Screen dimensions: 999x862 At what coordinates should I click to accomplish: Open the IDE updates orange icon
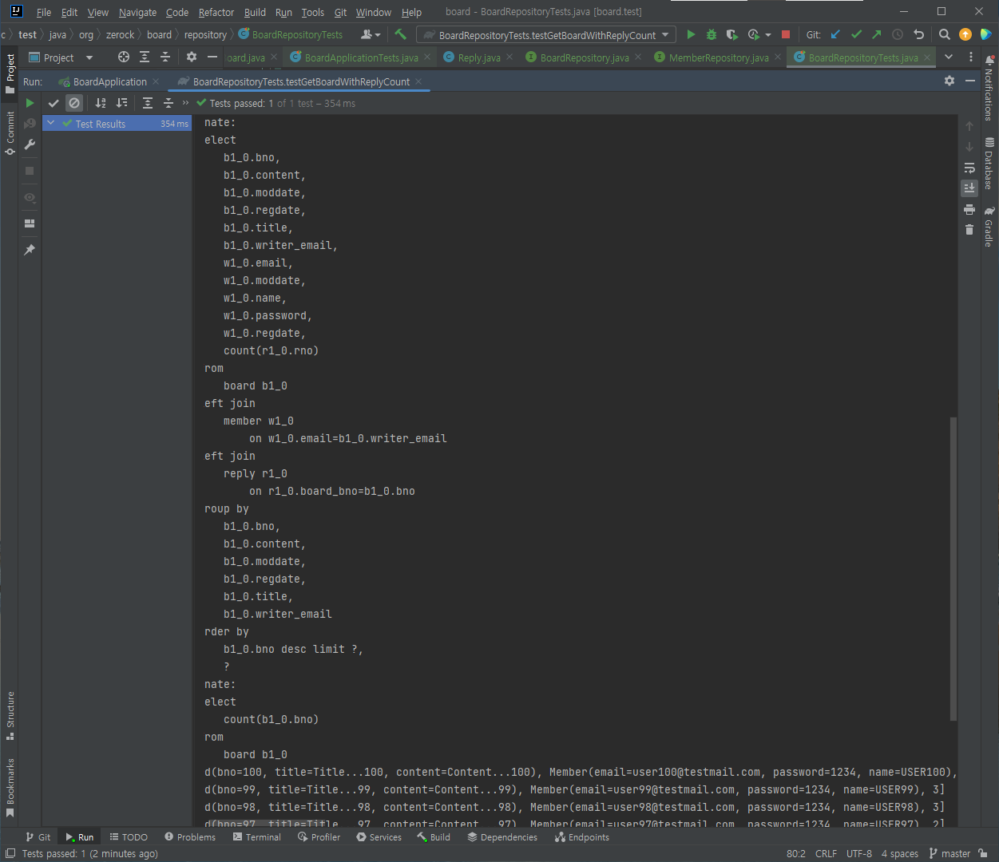965,34
